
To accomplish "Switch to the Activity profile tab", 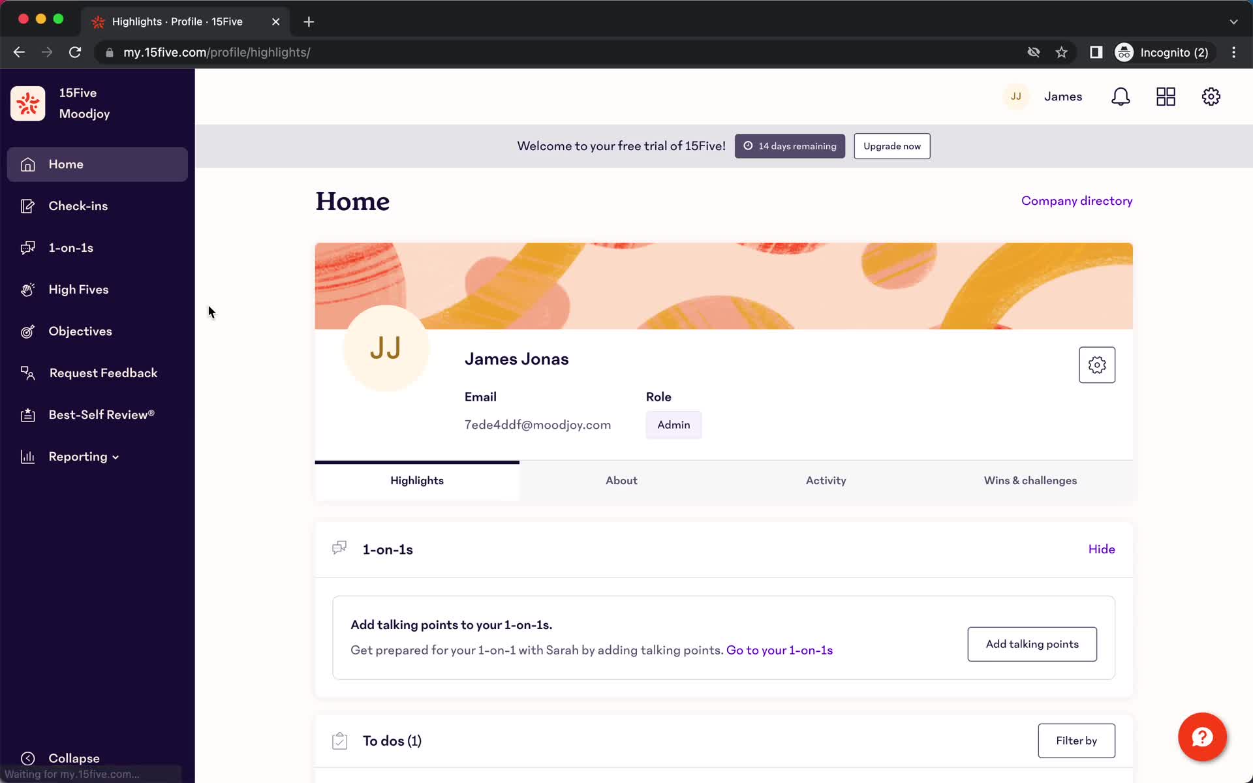I will click(x=826, y=480).
